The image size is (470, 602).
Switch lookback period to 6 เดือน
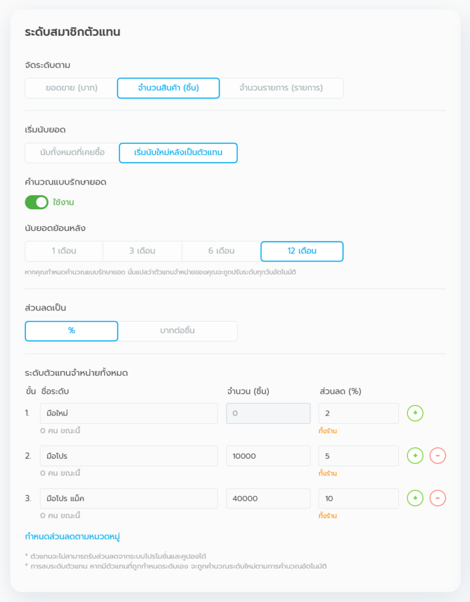coord(221,251)
